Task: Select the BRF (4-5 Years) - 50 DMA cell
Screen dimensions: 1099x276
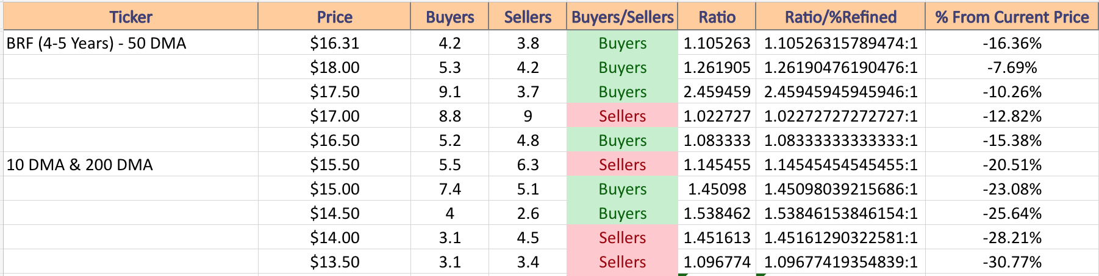Action: (131, 43)
